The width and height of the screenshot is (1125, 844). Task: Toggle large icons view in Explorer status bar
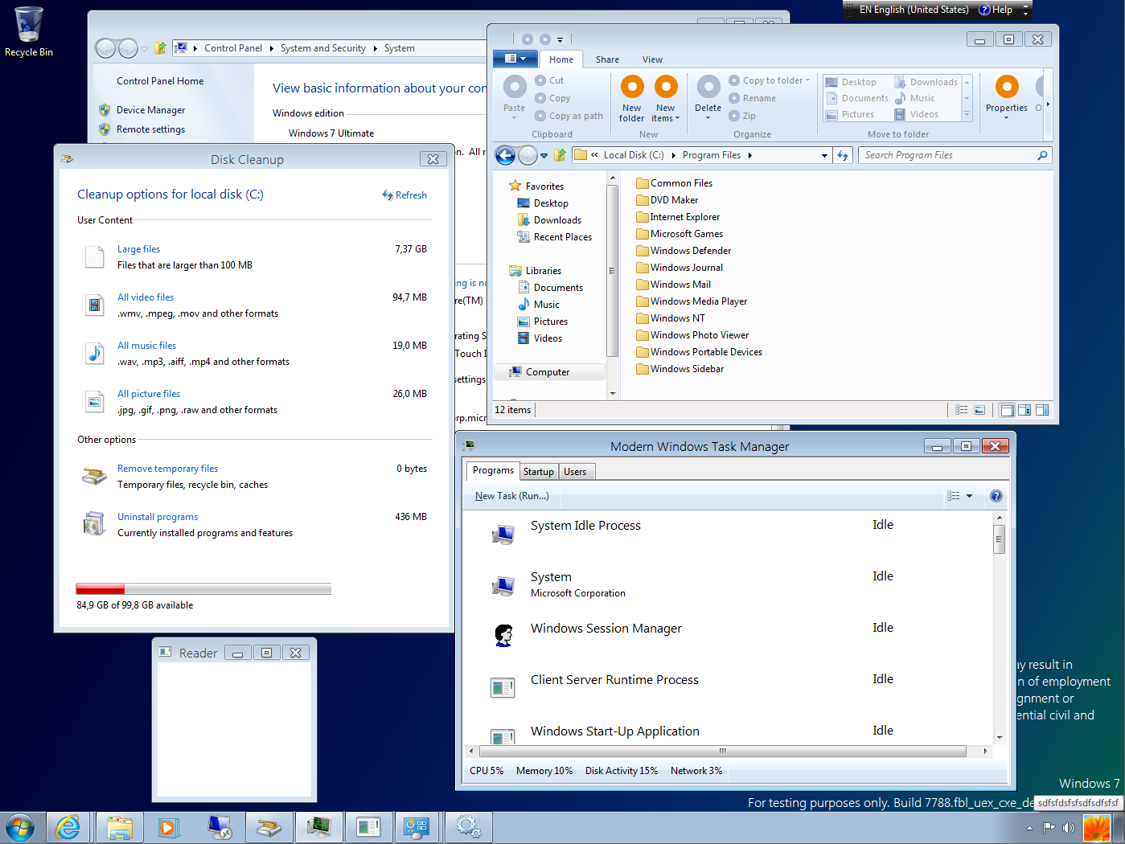click(x=979, y=410)
